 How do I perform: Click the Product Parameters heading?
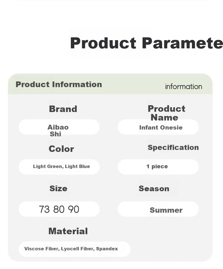(x=147, y=43)
